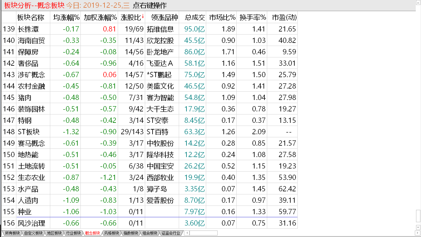Click leading stock 飞亚达A
Viewport: 421px width, 237px height.
click(160, 63)
